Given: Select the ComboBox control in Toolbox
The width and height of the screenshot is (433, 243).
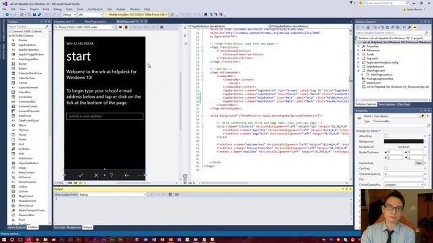Looking at the screenshot, I should (25, 97).
